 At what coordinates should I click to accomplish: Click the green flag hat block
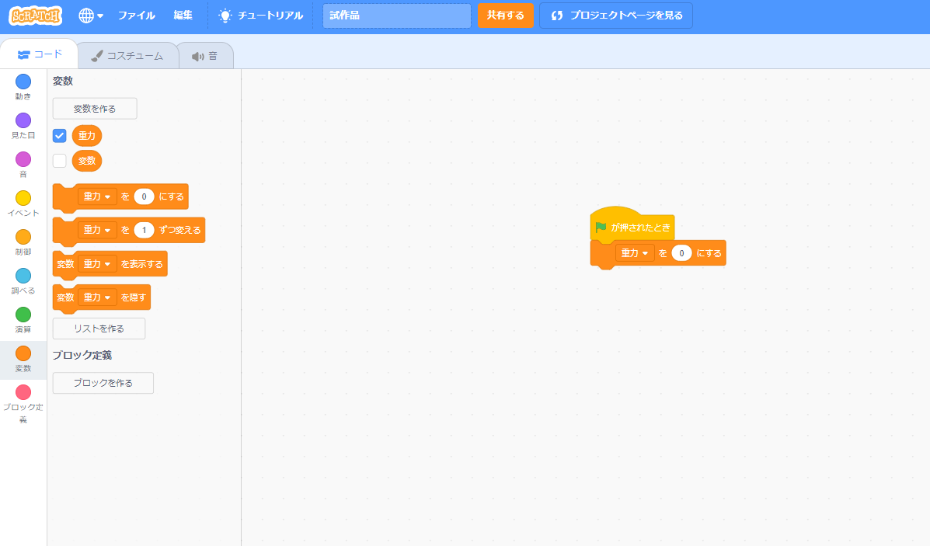[632, 226]
